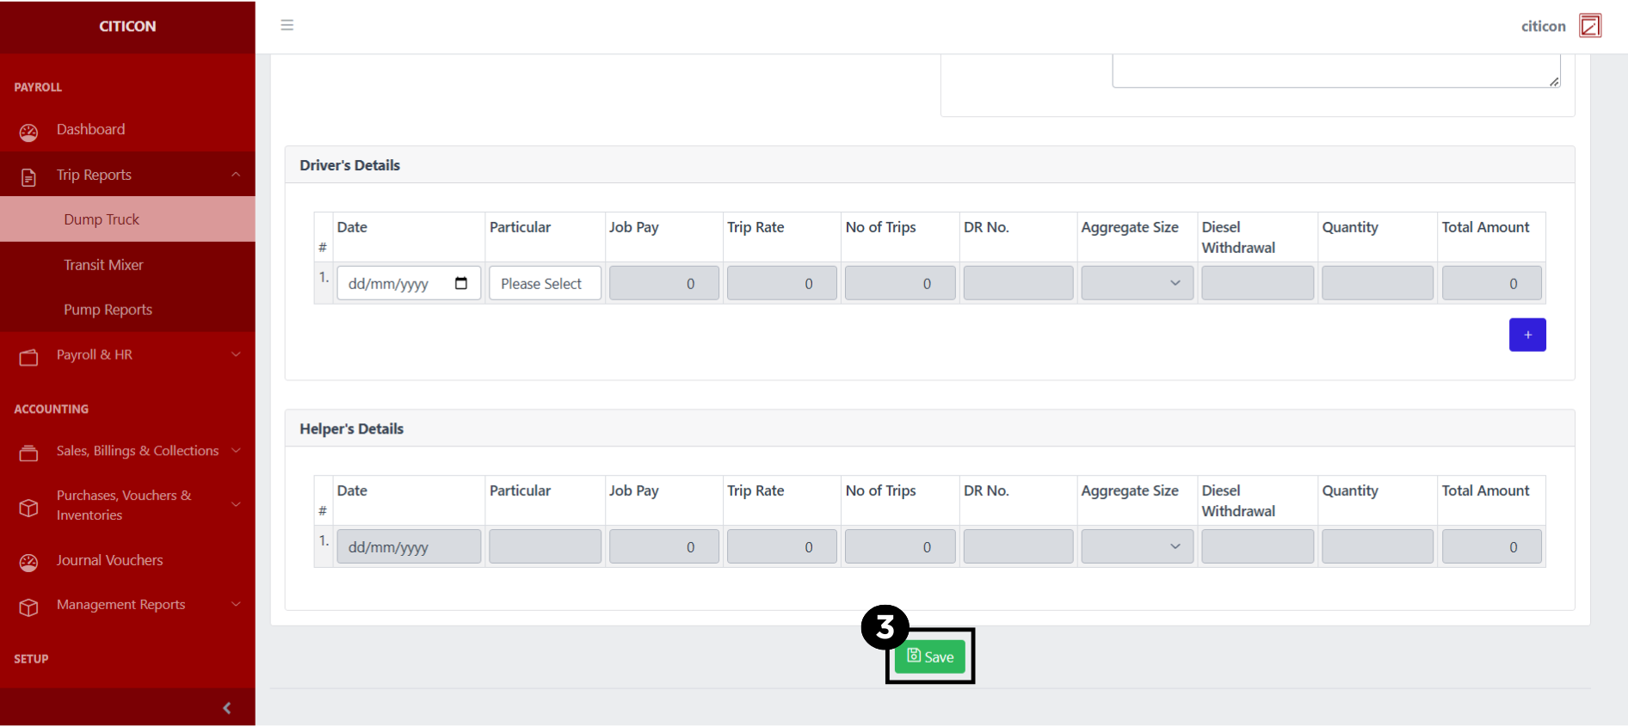This screenshot has width=1628, height=727.
Task: Open Helper's Aggregate Size dropdown
Action: click(1137, 546)
